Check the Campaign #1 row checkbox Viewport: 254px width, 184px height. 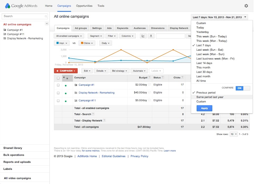click(x=58, y=85)
